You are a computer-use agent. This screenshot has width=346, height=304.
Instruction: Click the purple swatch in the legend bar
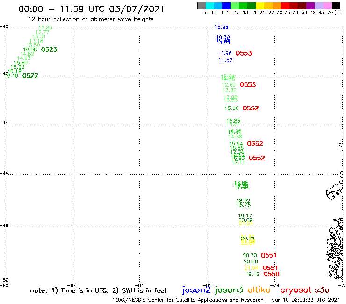[x=310, y=6]
